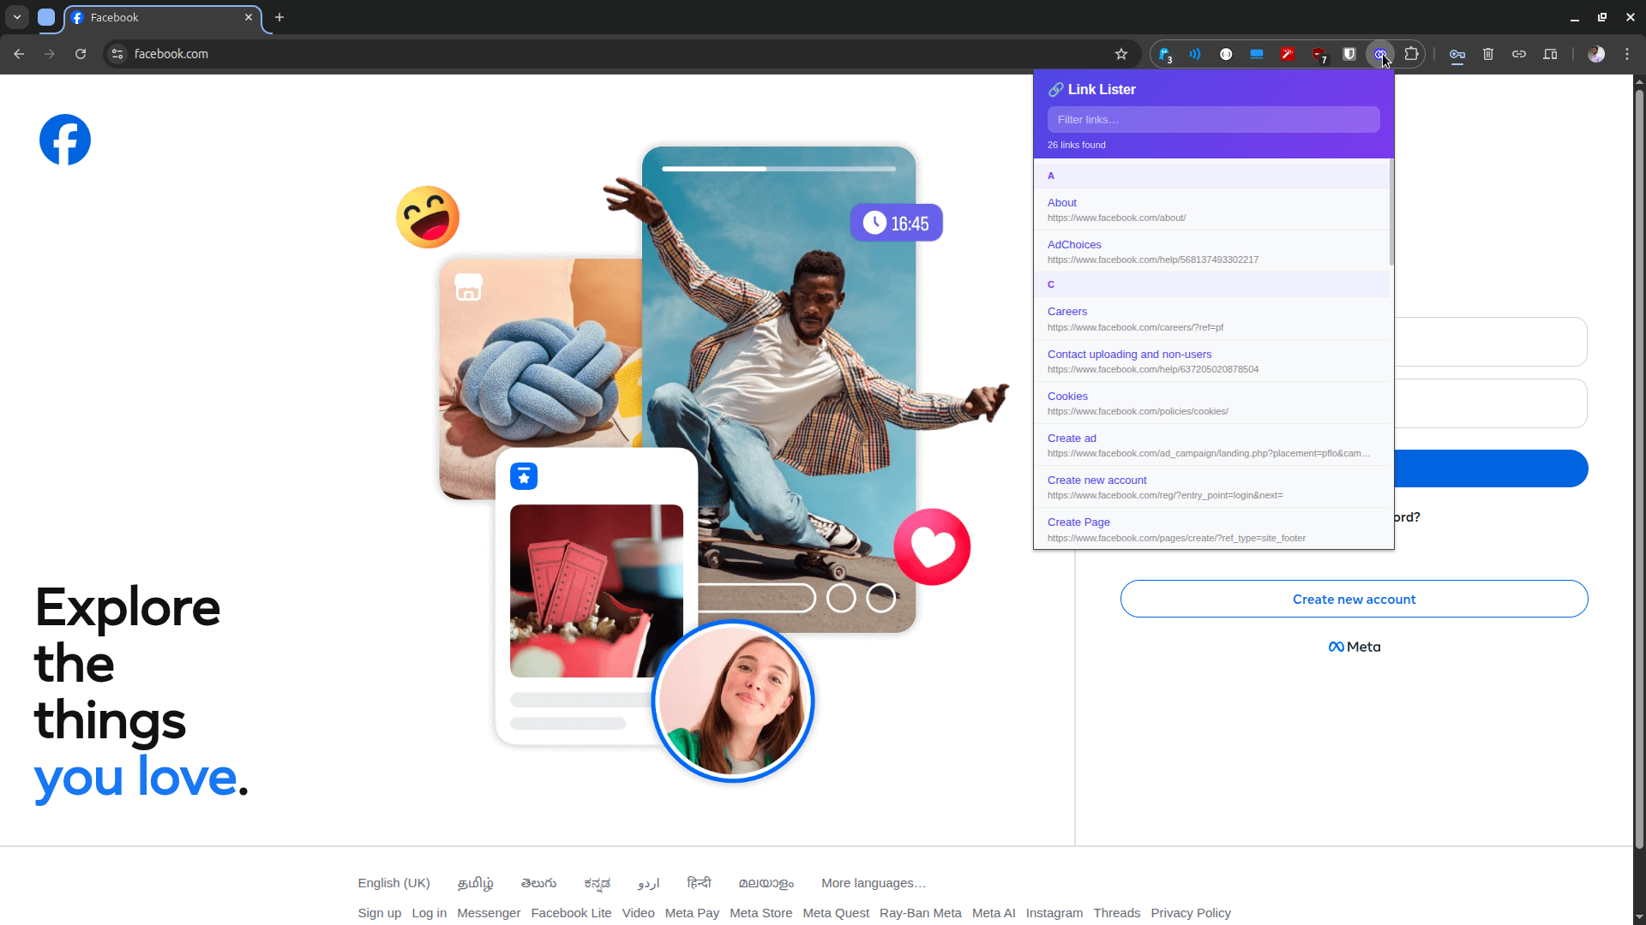
Task: Open the Privacy Policy footer menu item
Action: [1190, 912]
